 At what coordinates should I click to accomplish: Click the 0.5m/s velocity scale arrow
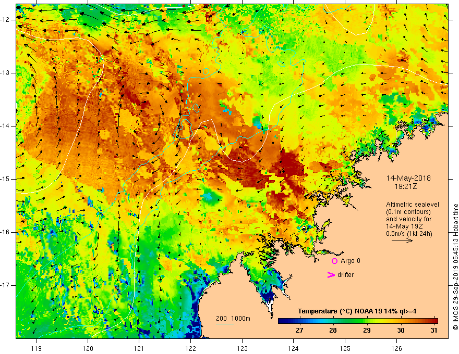click(x=402, y=241)
